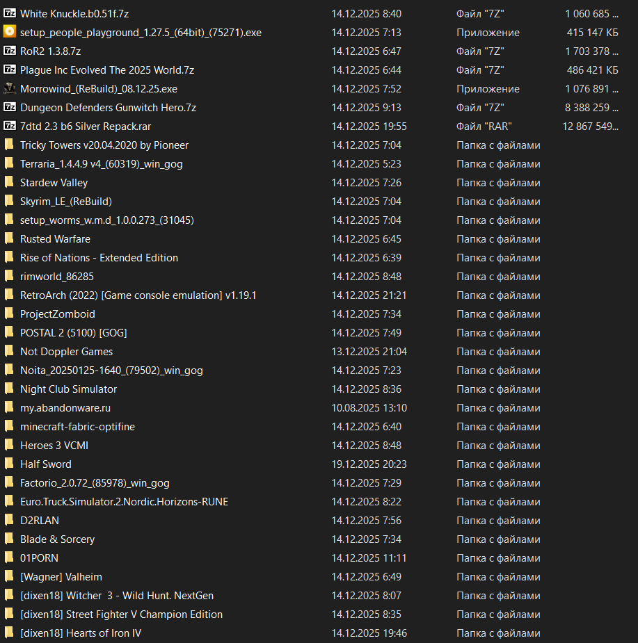Click the Noita folder icon
The image size is (638, 643).
point(9,370)
